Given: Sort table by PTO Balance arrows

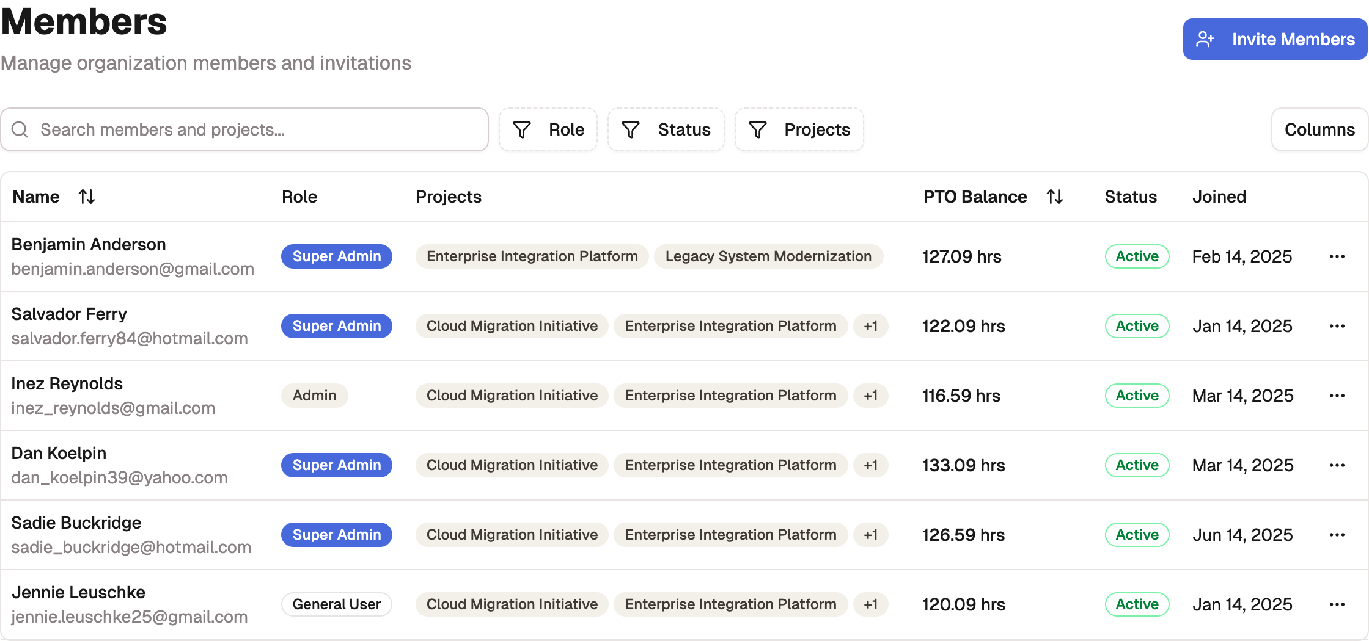Looking at the screenshot, I should [x=1055, y=197].
